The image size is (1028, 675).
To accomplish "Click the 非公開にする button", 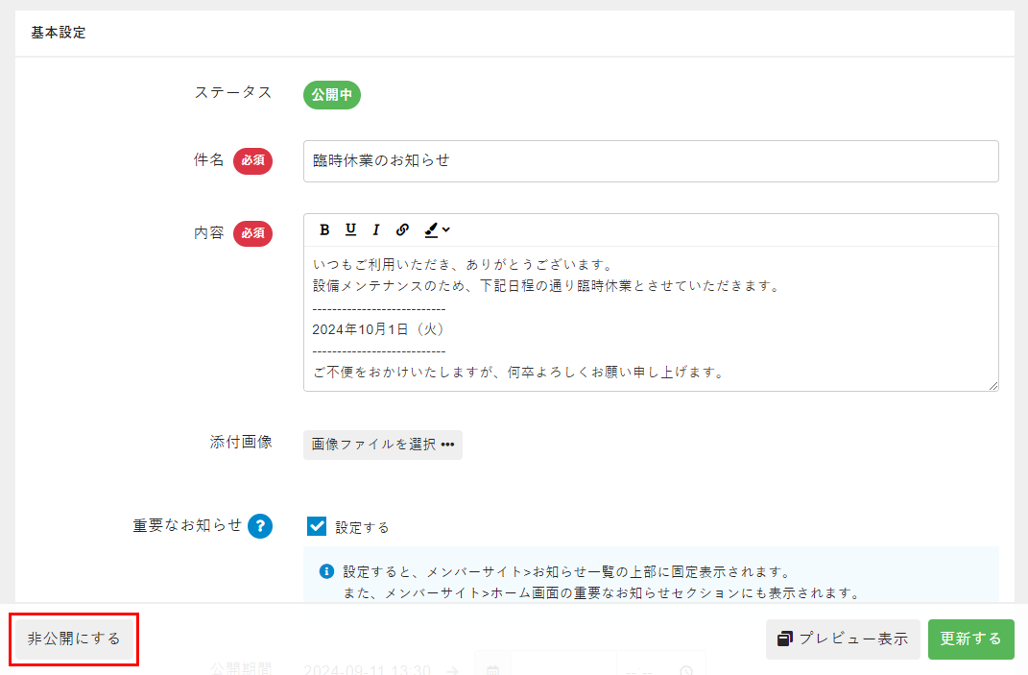I will tap(74, 639).
